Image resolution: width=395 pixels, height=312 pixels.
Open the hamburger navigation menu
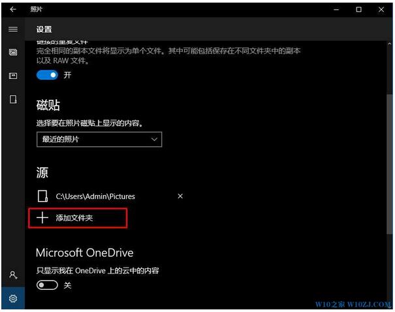[13, 29]
